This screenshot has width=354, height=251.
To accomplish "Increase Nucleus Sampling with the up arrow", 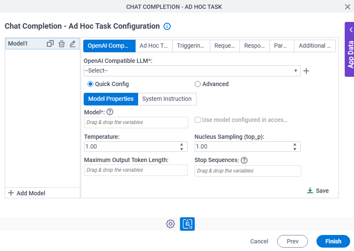I will [x=295, y=144].
